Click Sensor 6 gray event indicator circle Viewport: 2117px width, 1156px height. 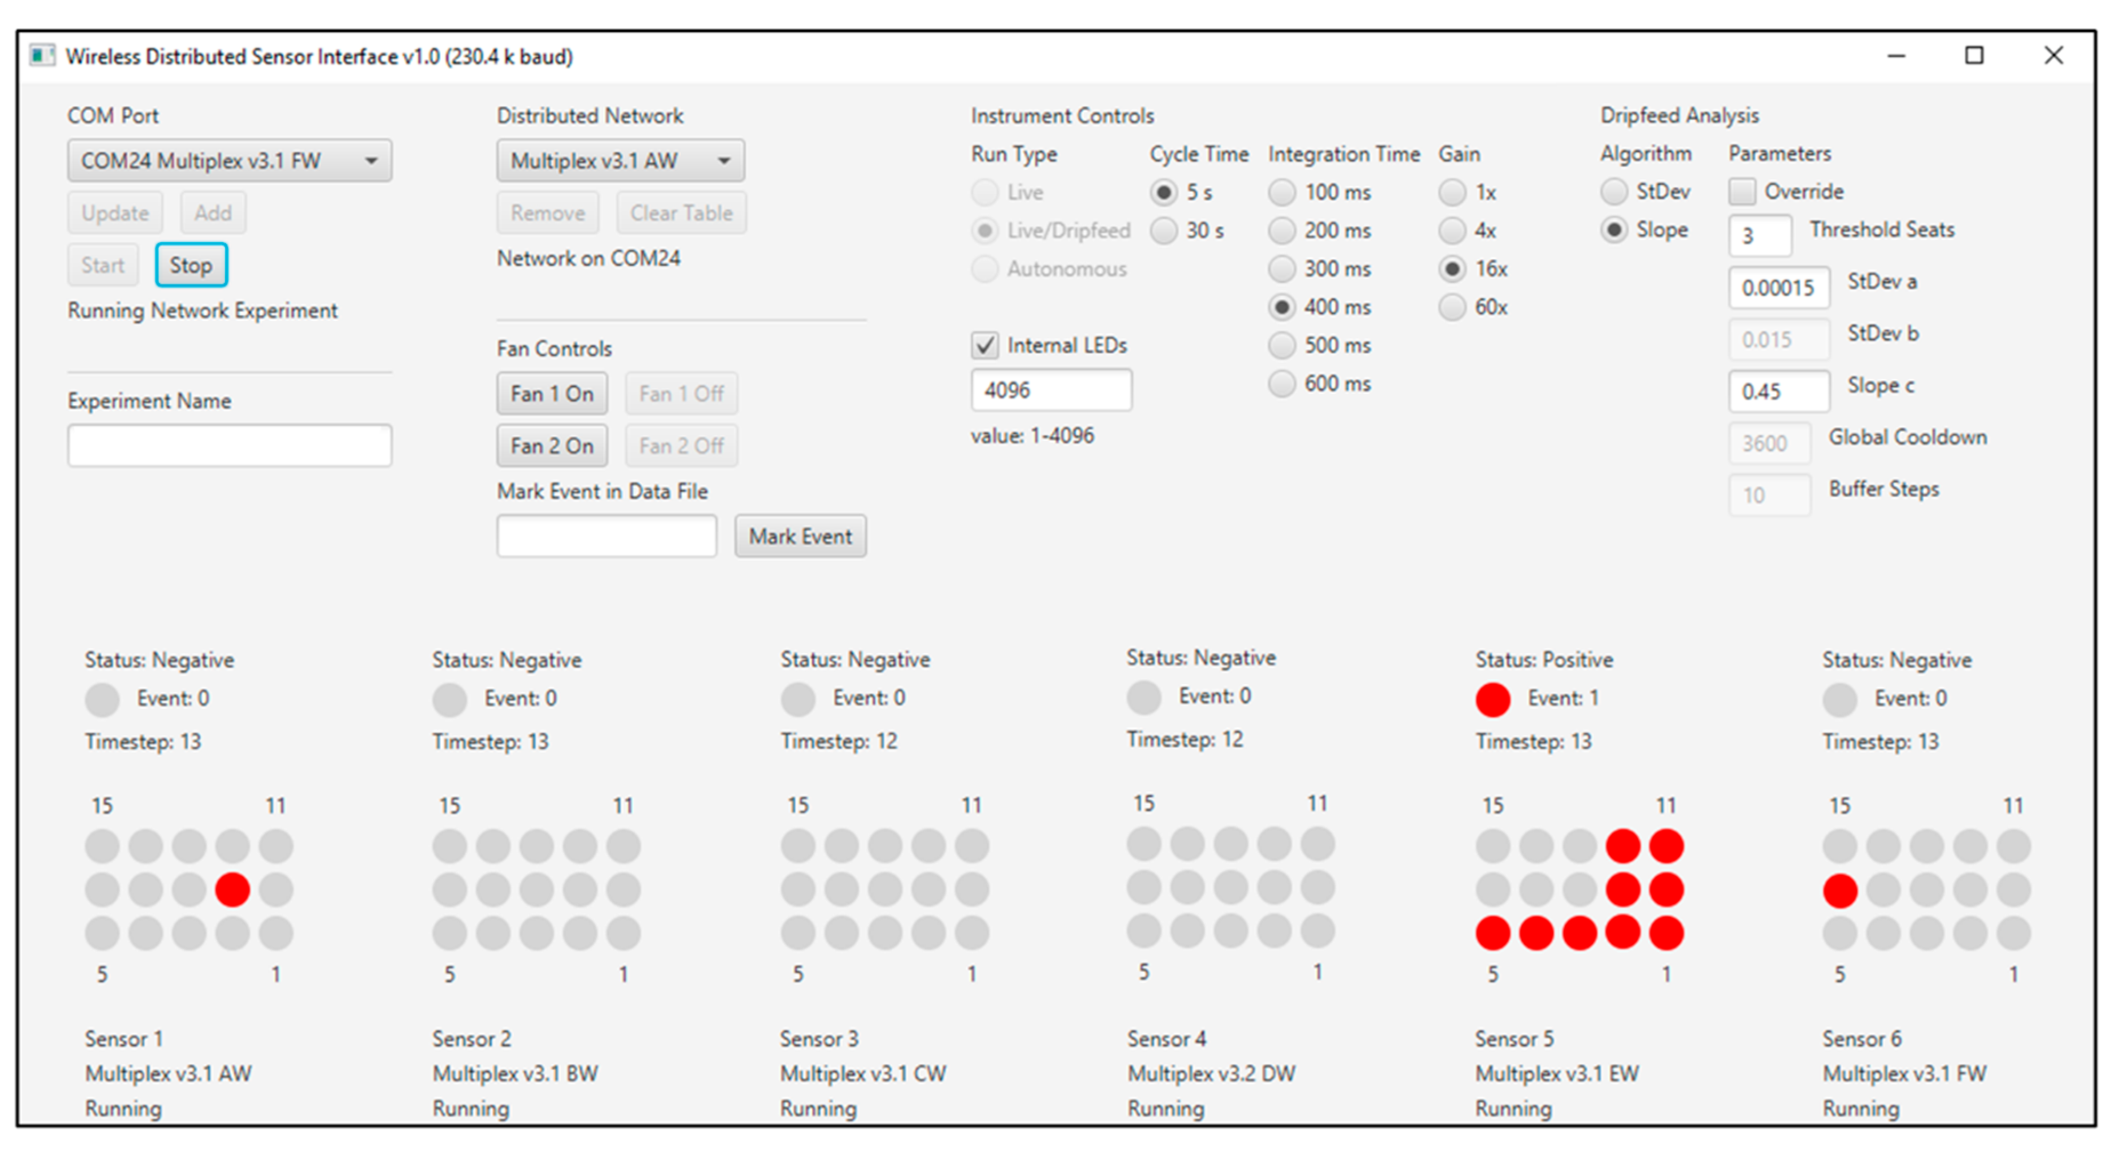(1839, 699)
